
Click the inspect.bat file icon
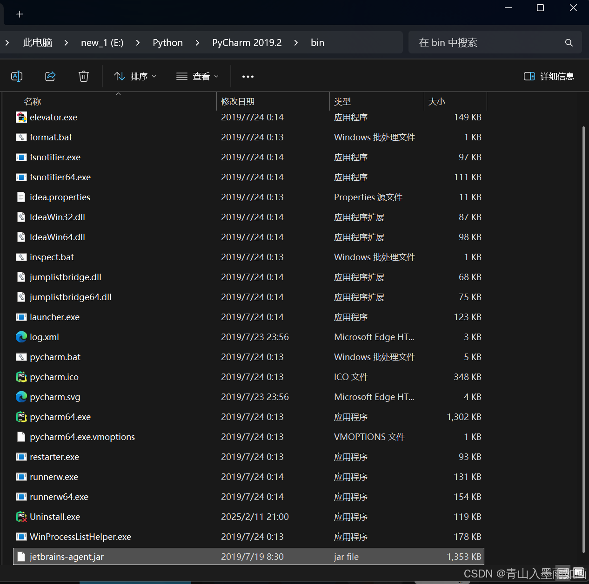click(21, 257)
